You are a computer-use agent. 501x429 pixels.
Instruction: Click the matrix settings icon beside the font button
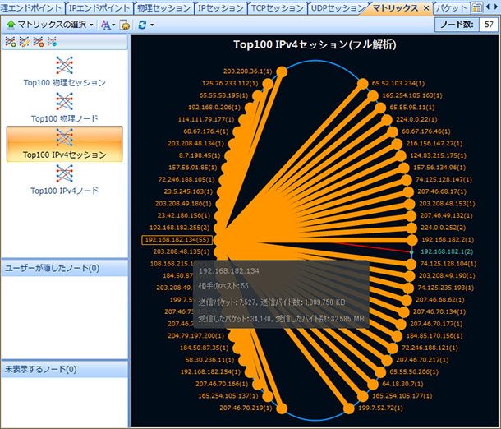125,25
